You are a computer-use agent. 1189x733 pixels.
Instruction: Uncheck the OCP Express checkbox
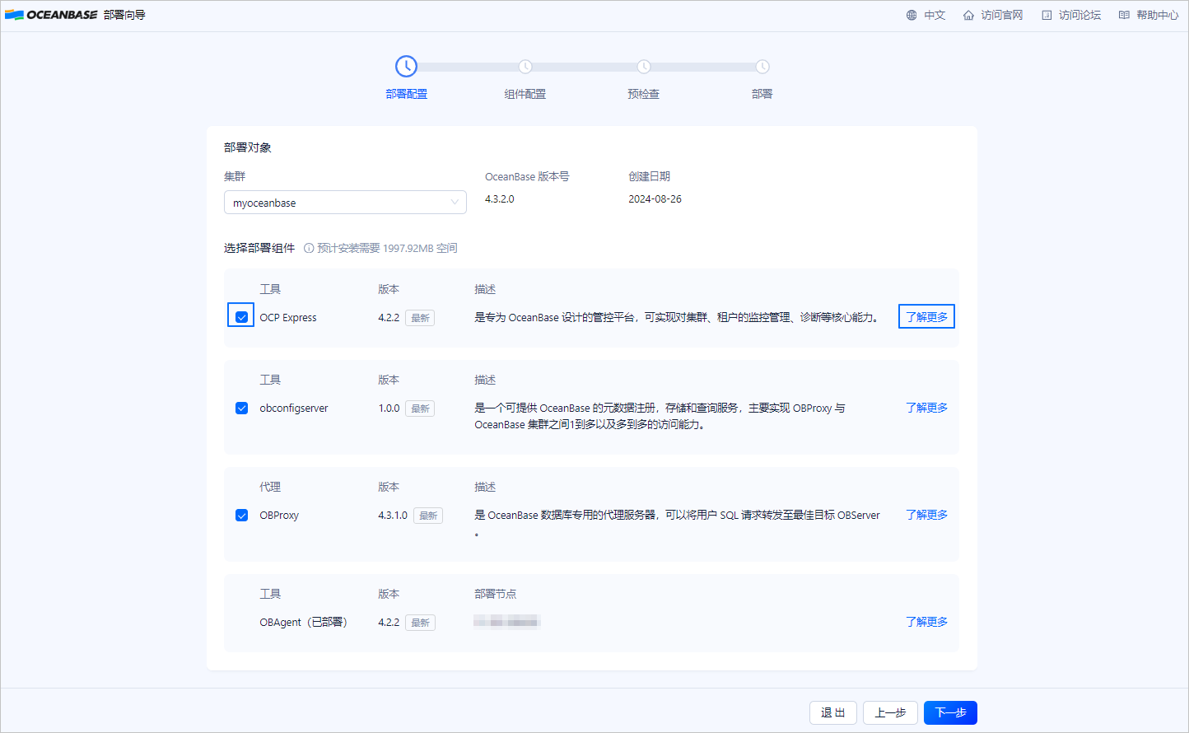click(241, 317)
